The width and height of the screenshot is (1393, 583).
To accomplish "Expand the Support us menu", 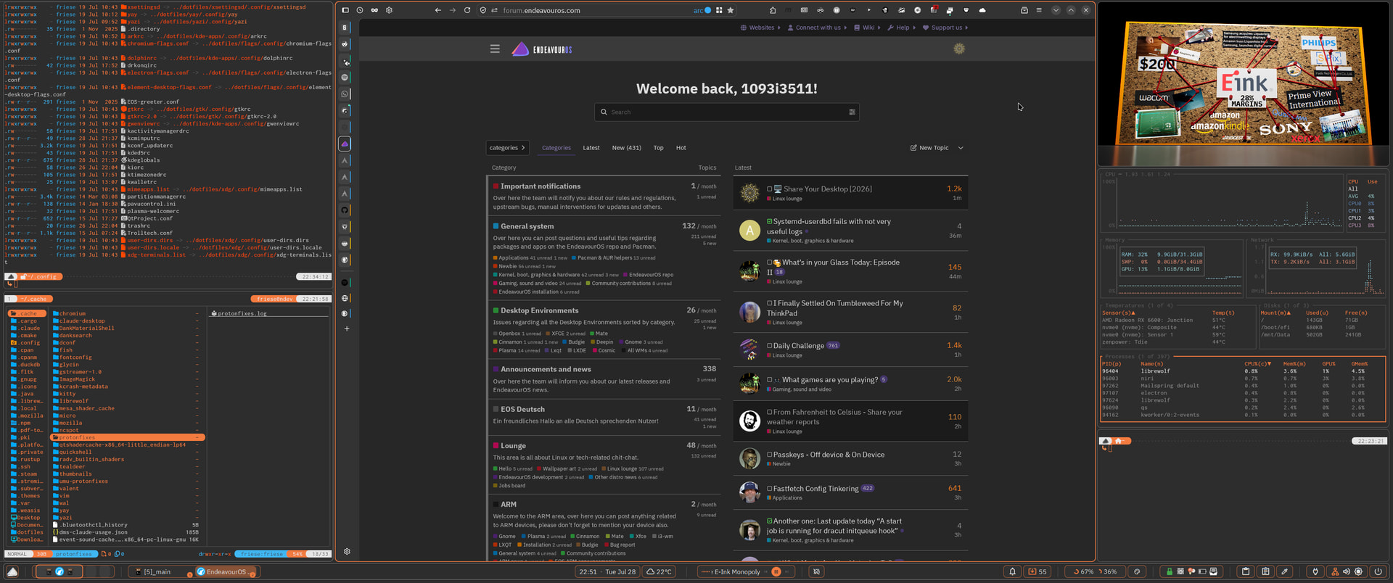I will click(945, 28).
